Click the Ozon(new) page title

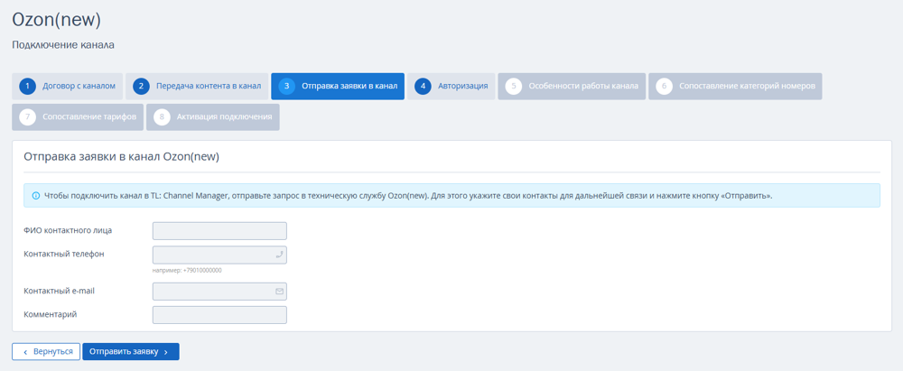tap(56, 21)
